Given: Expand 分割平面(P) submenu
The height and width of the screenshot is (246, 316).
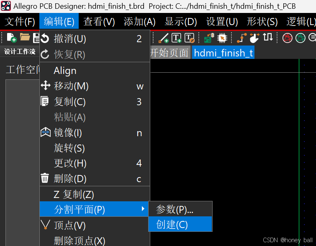Looking at the screenshot, I should pyautogui.click(x=94, y=209).
